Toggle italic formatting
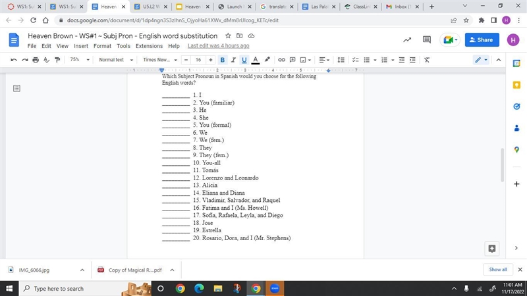 click(233, 60)
